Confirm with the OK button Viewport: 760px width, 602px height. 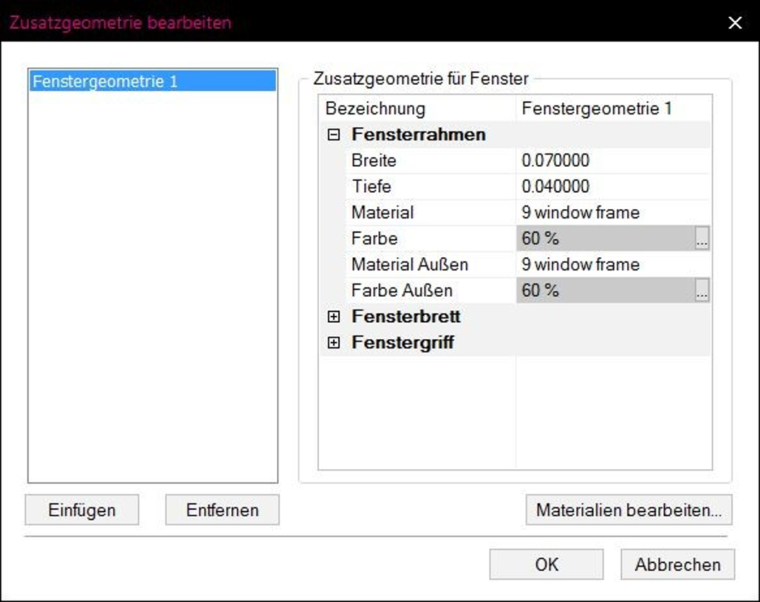[546, 565]
